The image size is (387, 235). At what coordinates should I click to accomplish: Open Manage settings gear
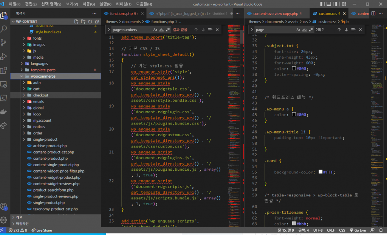[4, 220]
